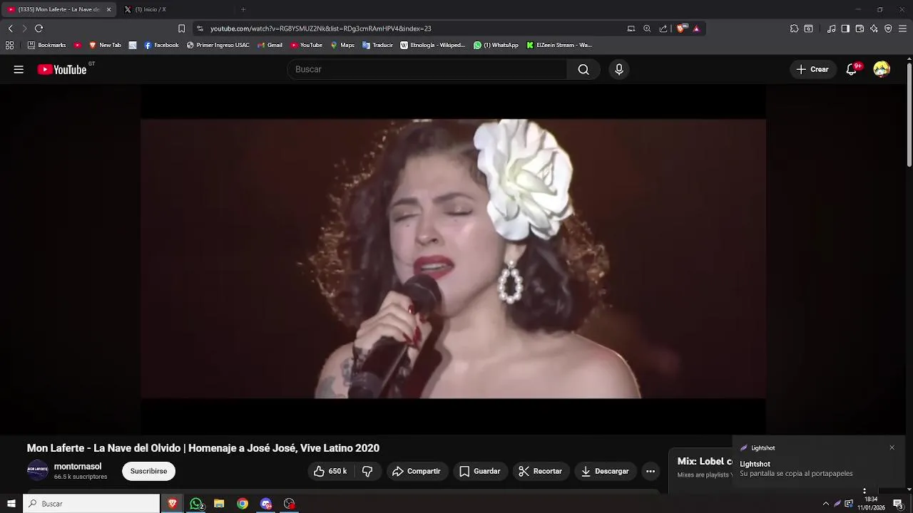Image resolution: width=913 pixels, height=513 pixels.
Task: Open Google Chrome from the taskbar
Action: point(243,504)
